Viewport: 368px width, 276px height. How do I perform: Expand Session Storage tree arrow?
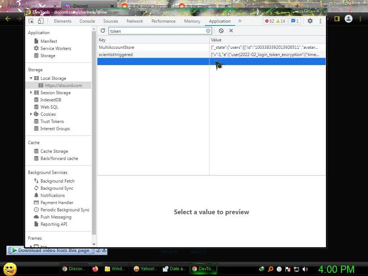coord(31,92)
